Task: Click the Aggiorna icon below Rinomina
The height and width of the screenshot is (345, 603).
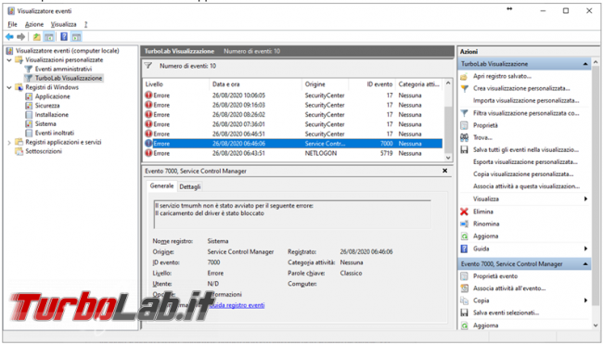Action: (x=464, y=236)
